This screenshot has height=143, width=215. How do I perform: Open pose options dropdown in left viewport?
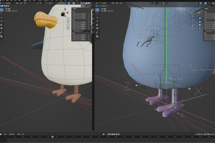[x=90, y=6]
